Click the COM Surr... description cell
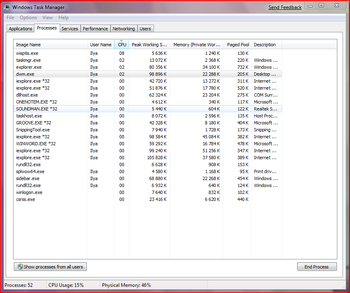The image size is (350, 293). [x=266, y=95]
